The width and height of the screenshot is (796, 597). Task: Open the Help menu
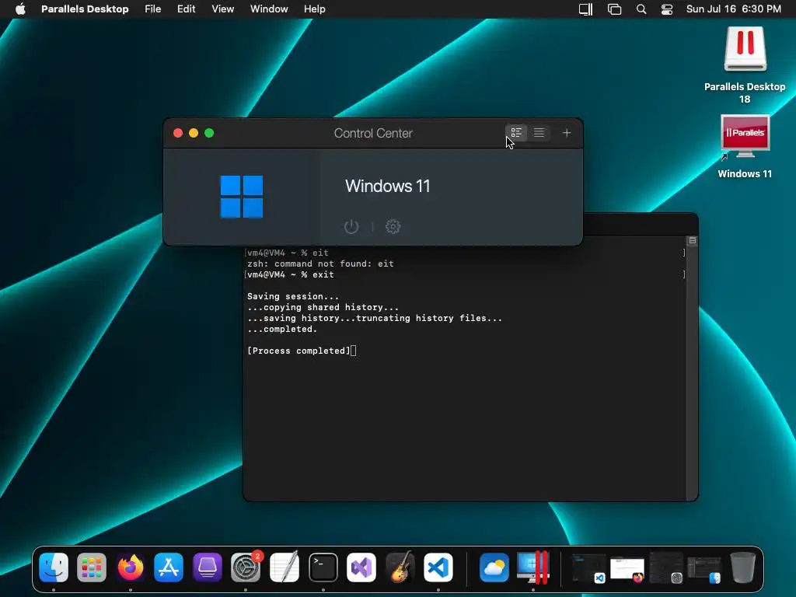coord(315,9)
